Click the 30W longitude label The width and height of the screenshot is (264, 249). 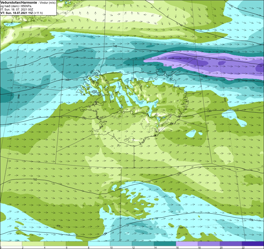click(19, 97)
